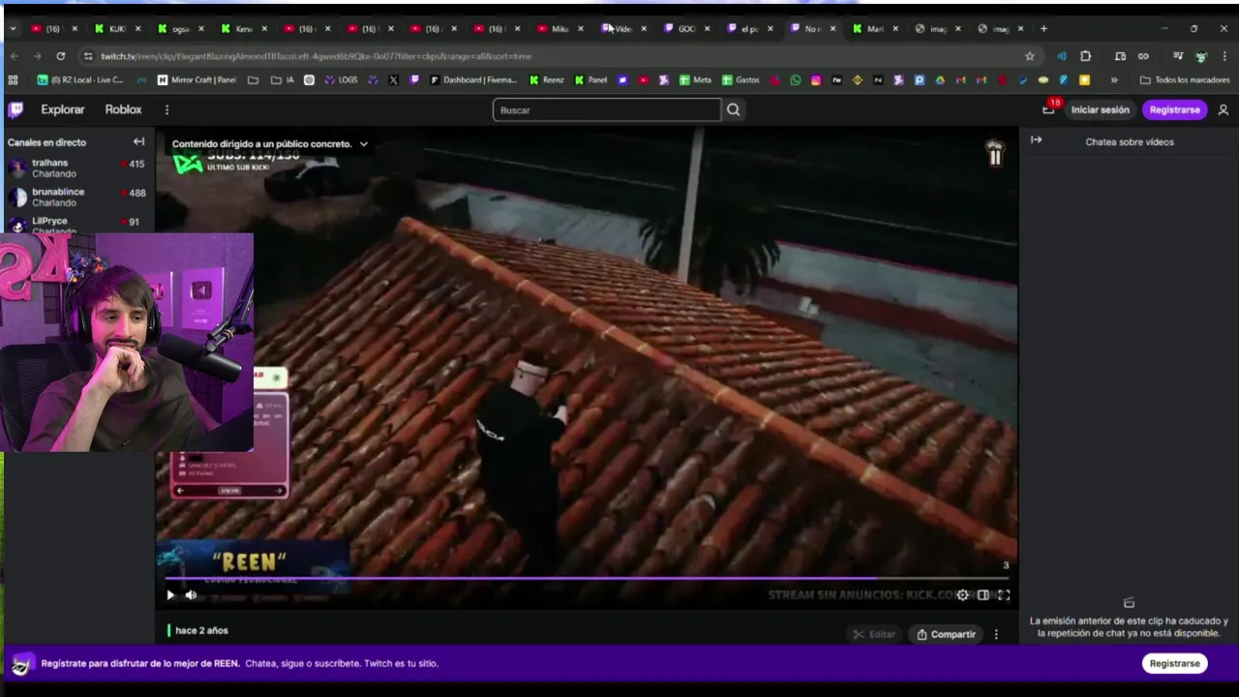Click the "hace 2 años" text
1239x697 pixels.
tap(201, 630)
